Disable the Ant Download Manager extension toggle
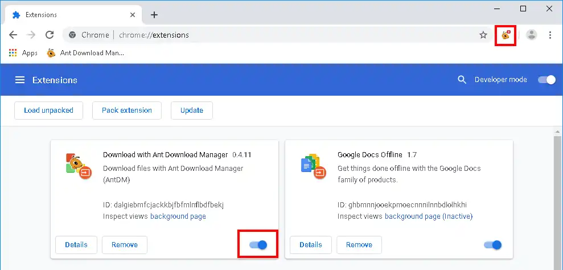The image size is (563, 270). (x=258, y=245)
